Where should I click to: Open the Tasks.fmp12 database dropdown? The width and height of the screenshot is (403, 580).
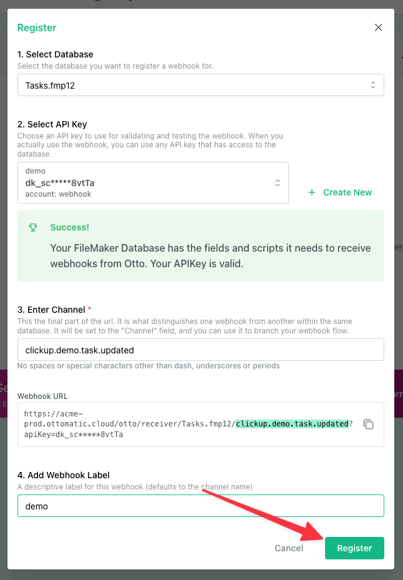click(x=200, y=85)
